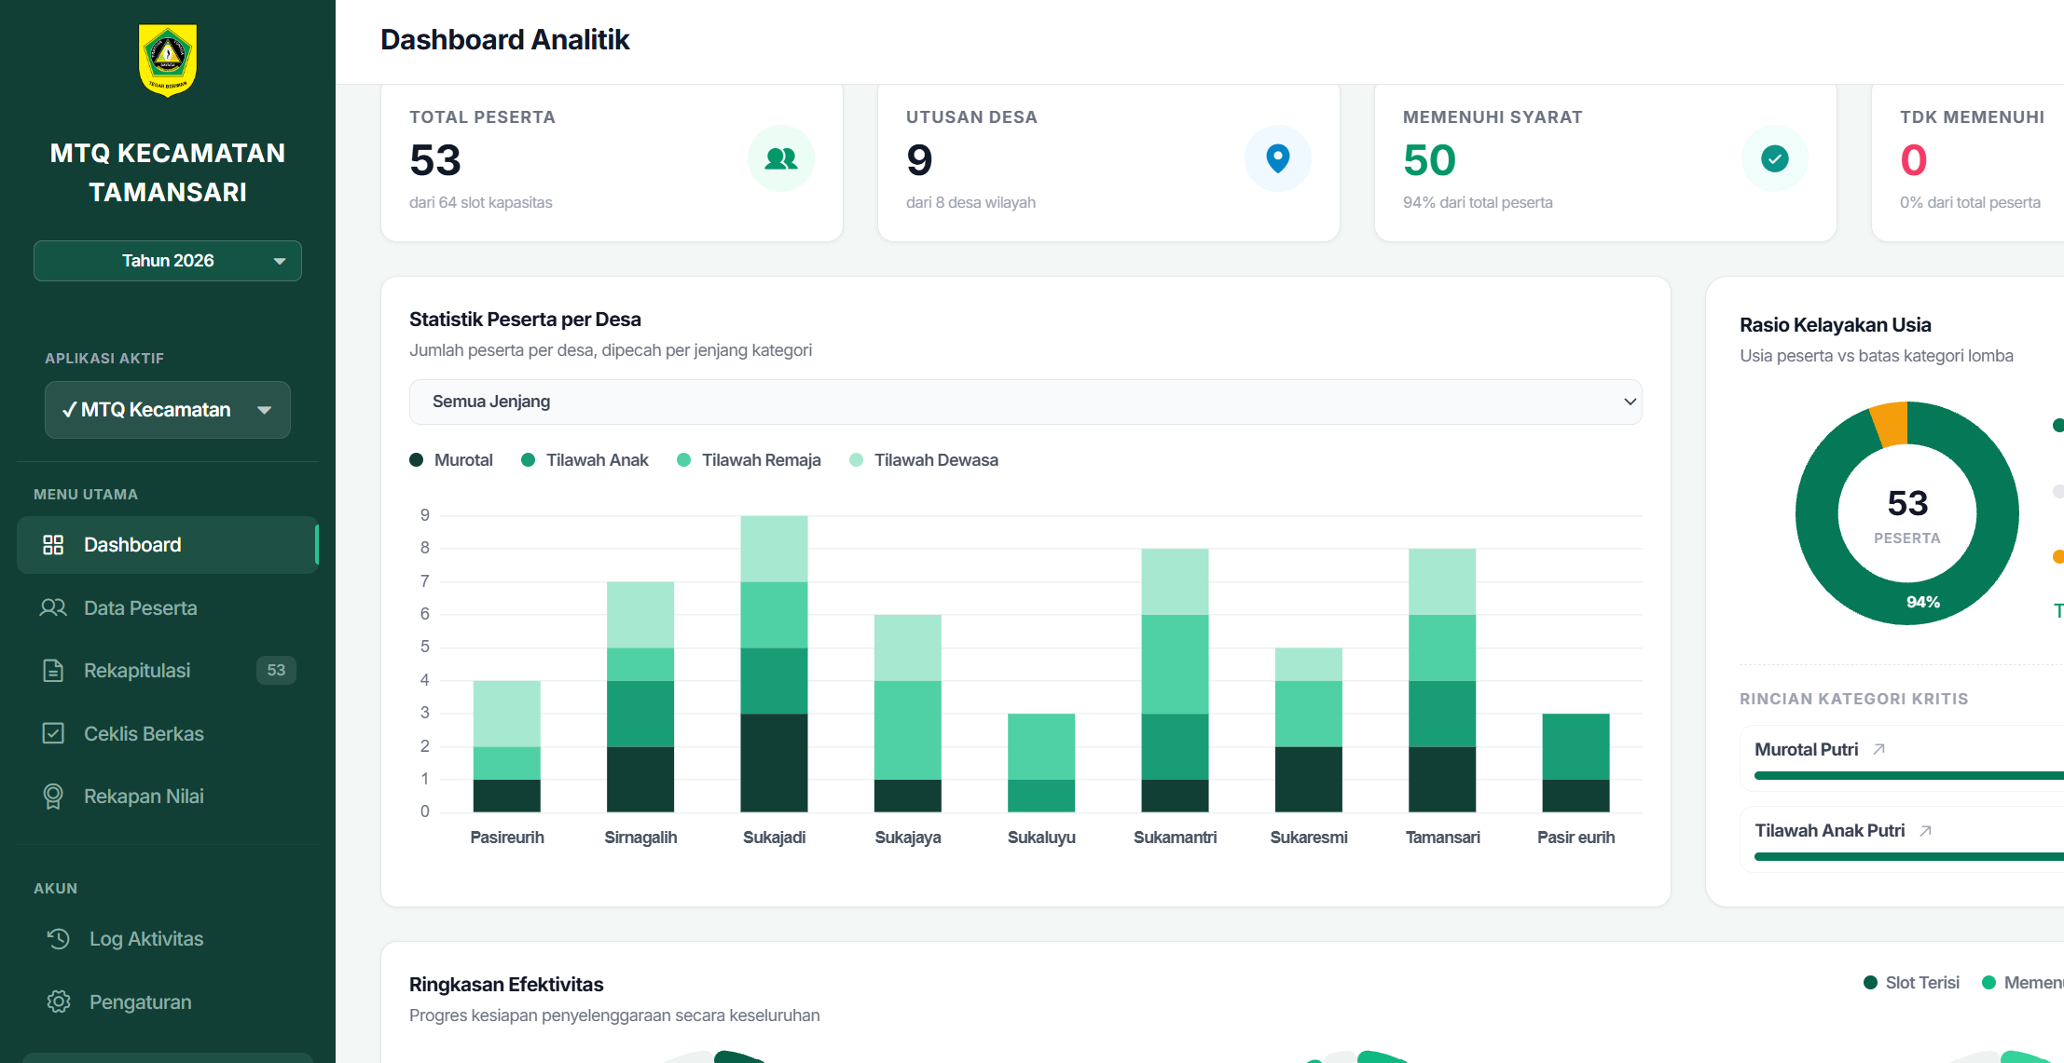Click the Utusan Desa location pin icon

[1278, 158]
